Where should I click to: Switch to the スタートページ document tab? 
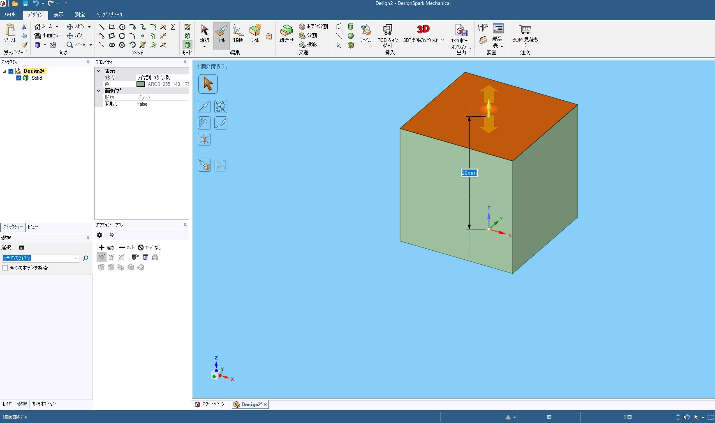(x=210, y=405)
